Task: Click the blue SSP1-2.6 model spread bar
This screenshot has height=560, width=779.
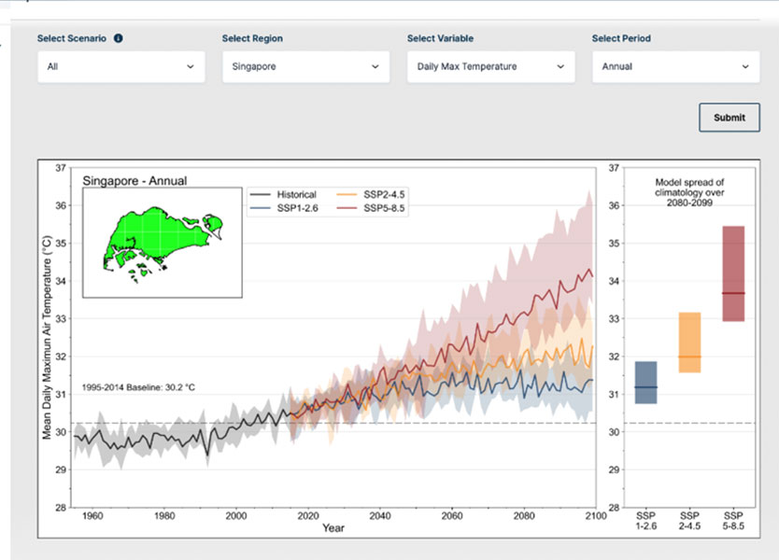Action: pyautogui.click(x=646, y=383)
